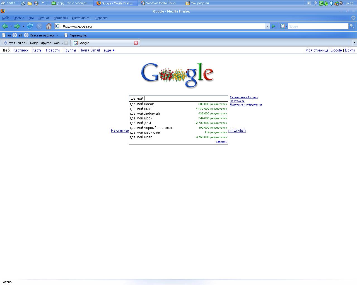357x285 pixels.
Task: Open the 'Квест на нублесс' bookmark
Action: tap(43, 35)
